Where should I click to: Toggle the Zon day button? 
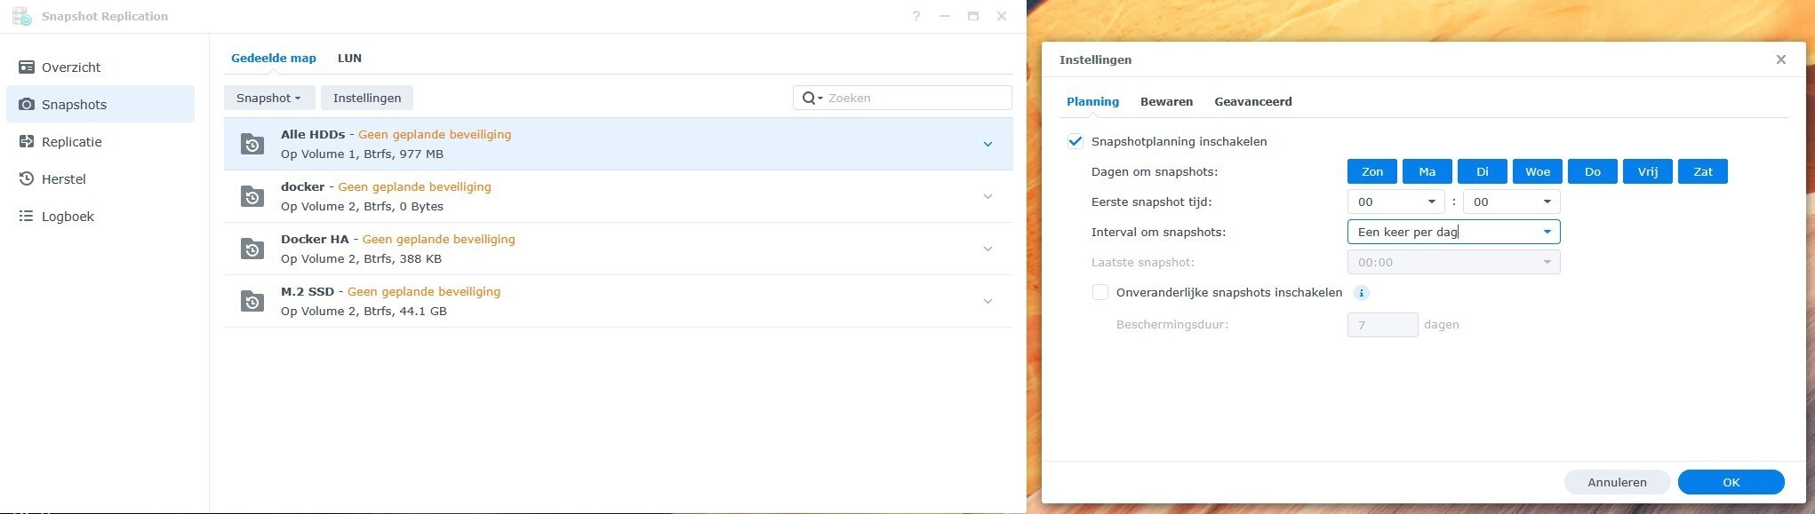(1372, 171)
